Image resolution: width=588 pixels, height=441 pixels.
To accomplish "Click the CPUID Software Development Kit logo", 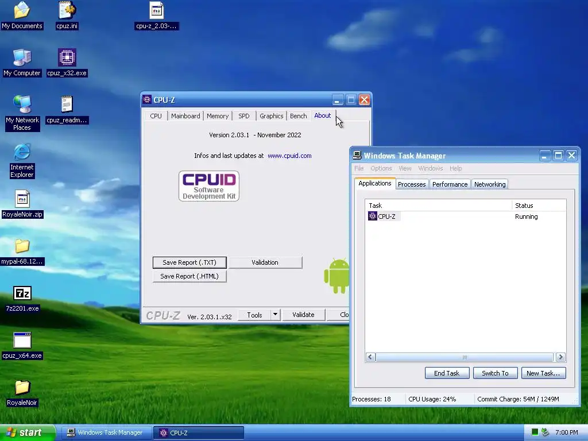I will point(209,186).
